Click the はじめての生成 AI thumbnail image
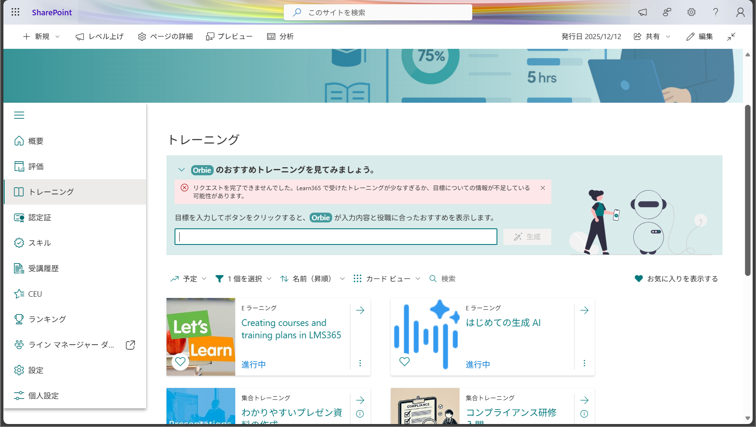756x427 pixels. 425,337
